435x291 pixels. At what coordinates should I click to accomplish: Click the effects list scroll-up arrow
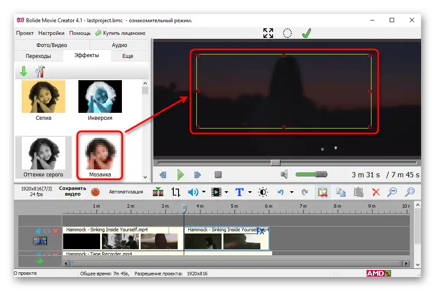point(145,83)
